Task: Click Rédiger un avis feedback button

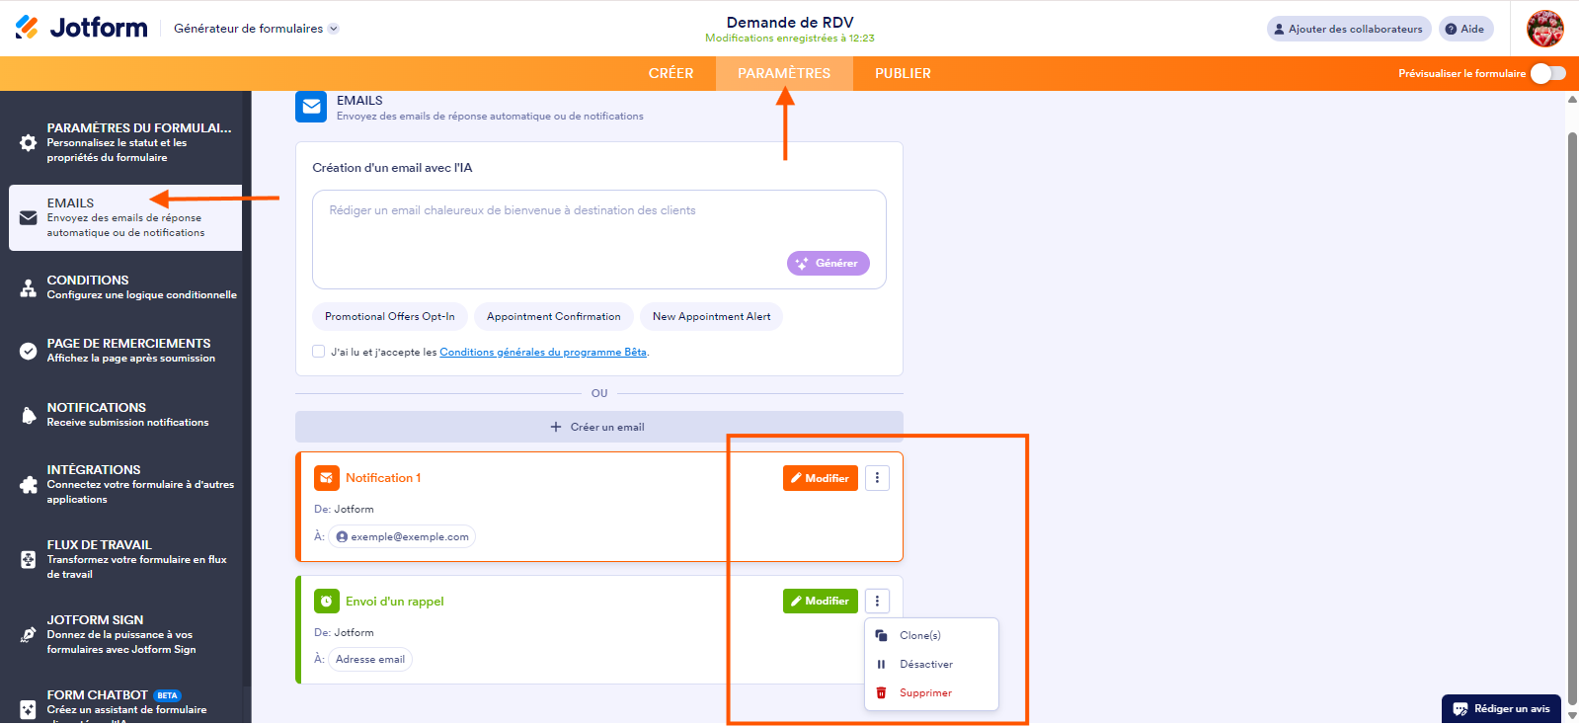Action: [1501, 708]
